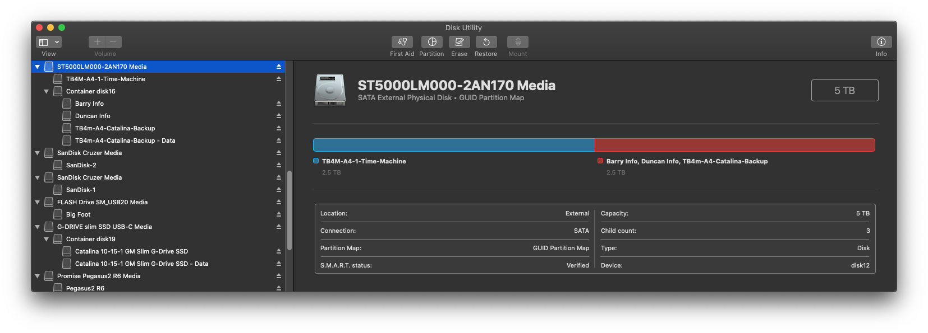Click the Mount toolbar icon
Screen dimensions: 928x333
pos(517,42)
